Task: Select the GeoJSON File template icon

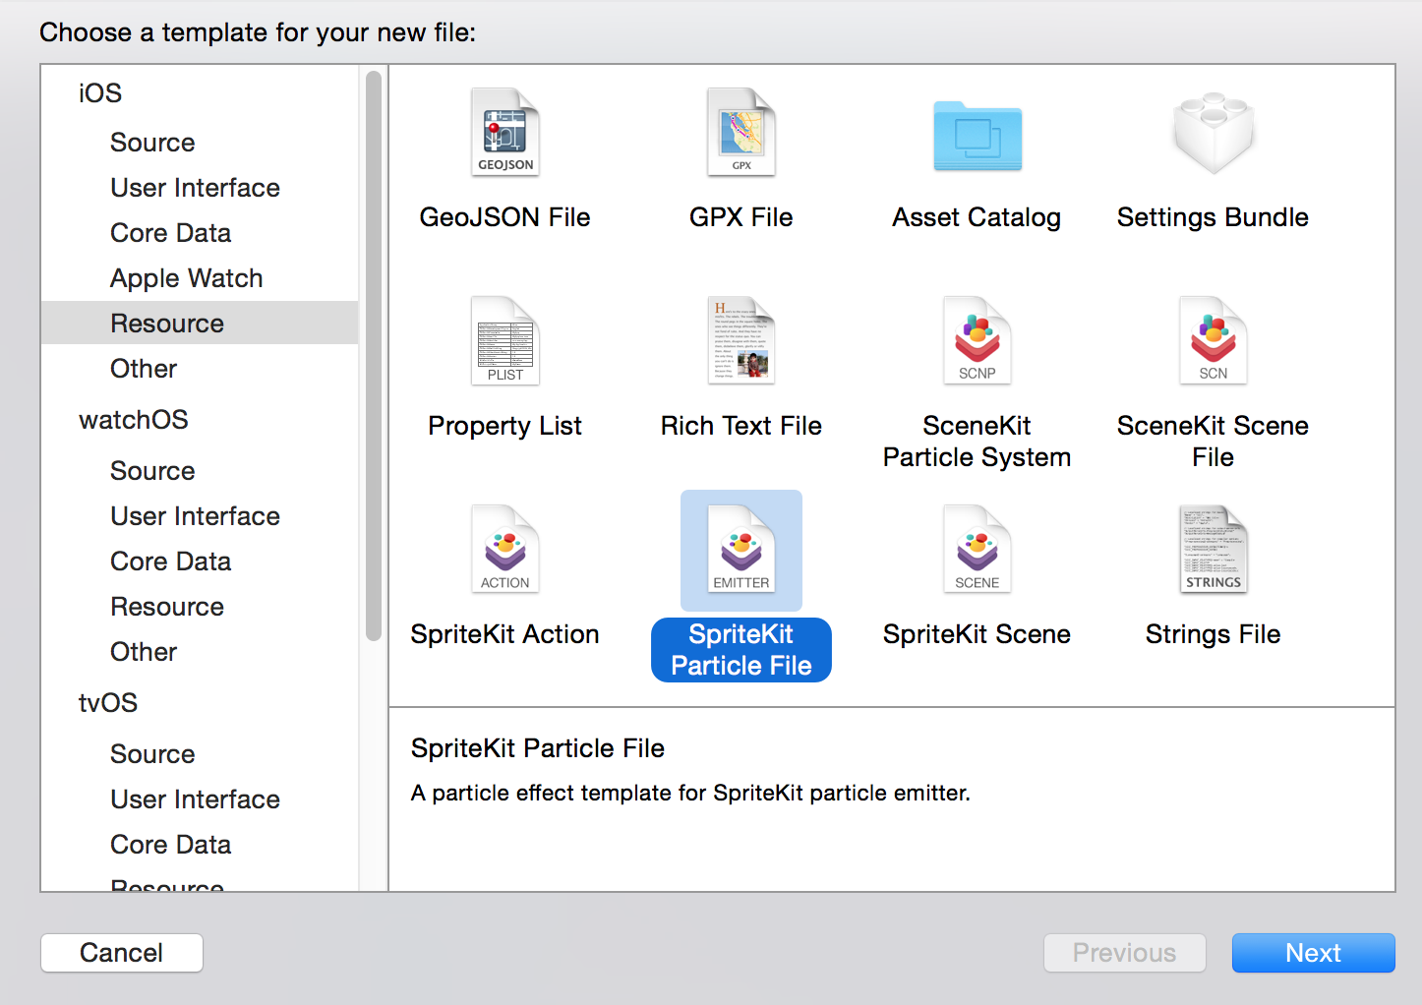Action: [x=505, y=133]
